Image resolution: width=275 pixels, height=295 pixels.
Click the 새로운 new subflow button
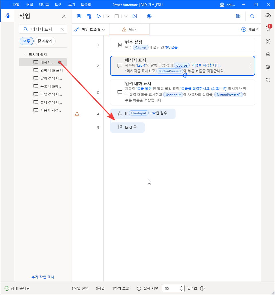click(250, 29)
